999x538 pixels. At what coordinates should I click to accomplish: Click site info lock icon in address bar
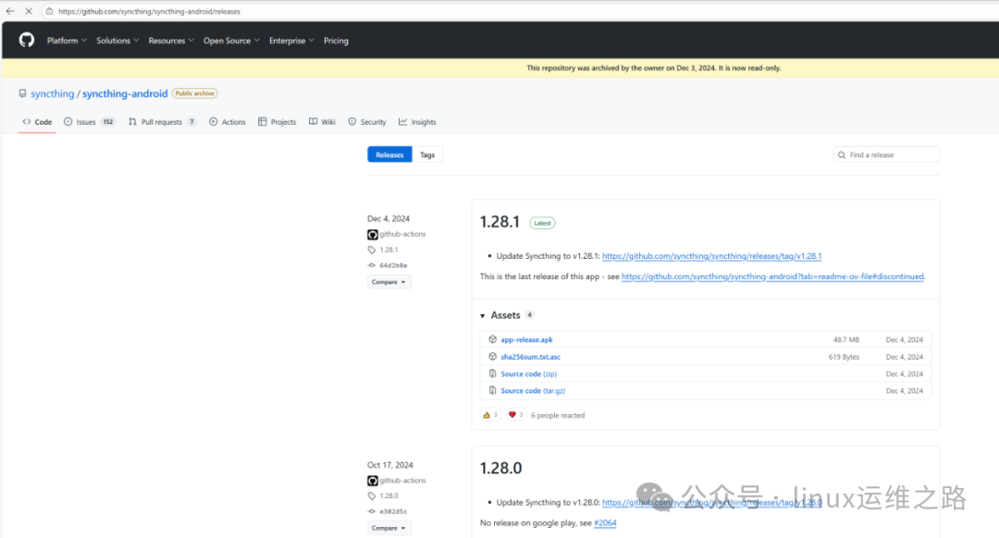[49, 11]
